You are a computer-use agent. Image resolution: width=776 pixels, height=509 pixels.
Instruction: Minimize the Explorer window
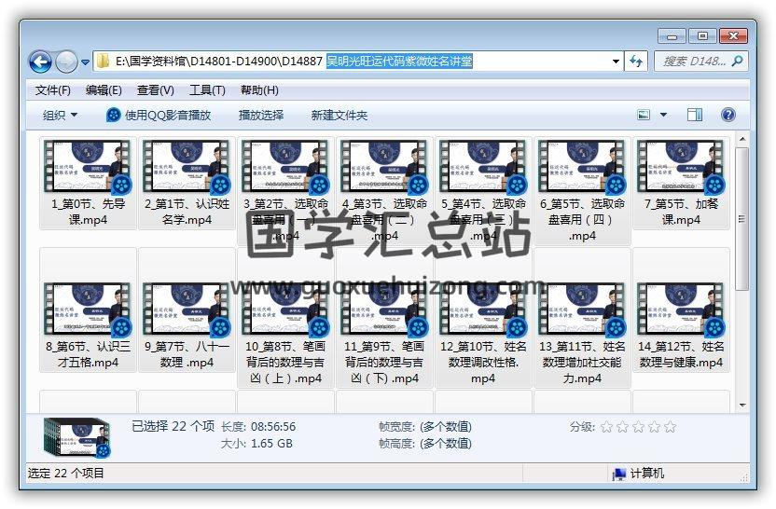tap(672, 36)
